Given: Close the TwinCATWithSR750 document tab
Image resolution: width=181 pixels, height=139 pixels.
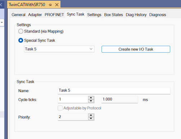Looking at the screenshot, I should pos(57,5).
